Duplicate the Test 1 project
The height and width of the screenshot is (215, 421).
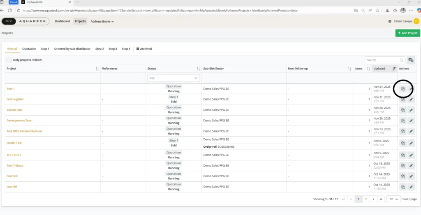point(403,89)
